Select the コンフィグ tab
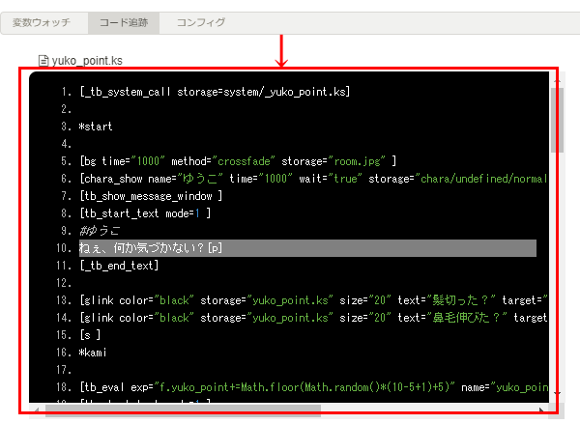Viewport: 580px width, 424px height. (201, 23)
